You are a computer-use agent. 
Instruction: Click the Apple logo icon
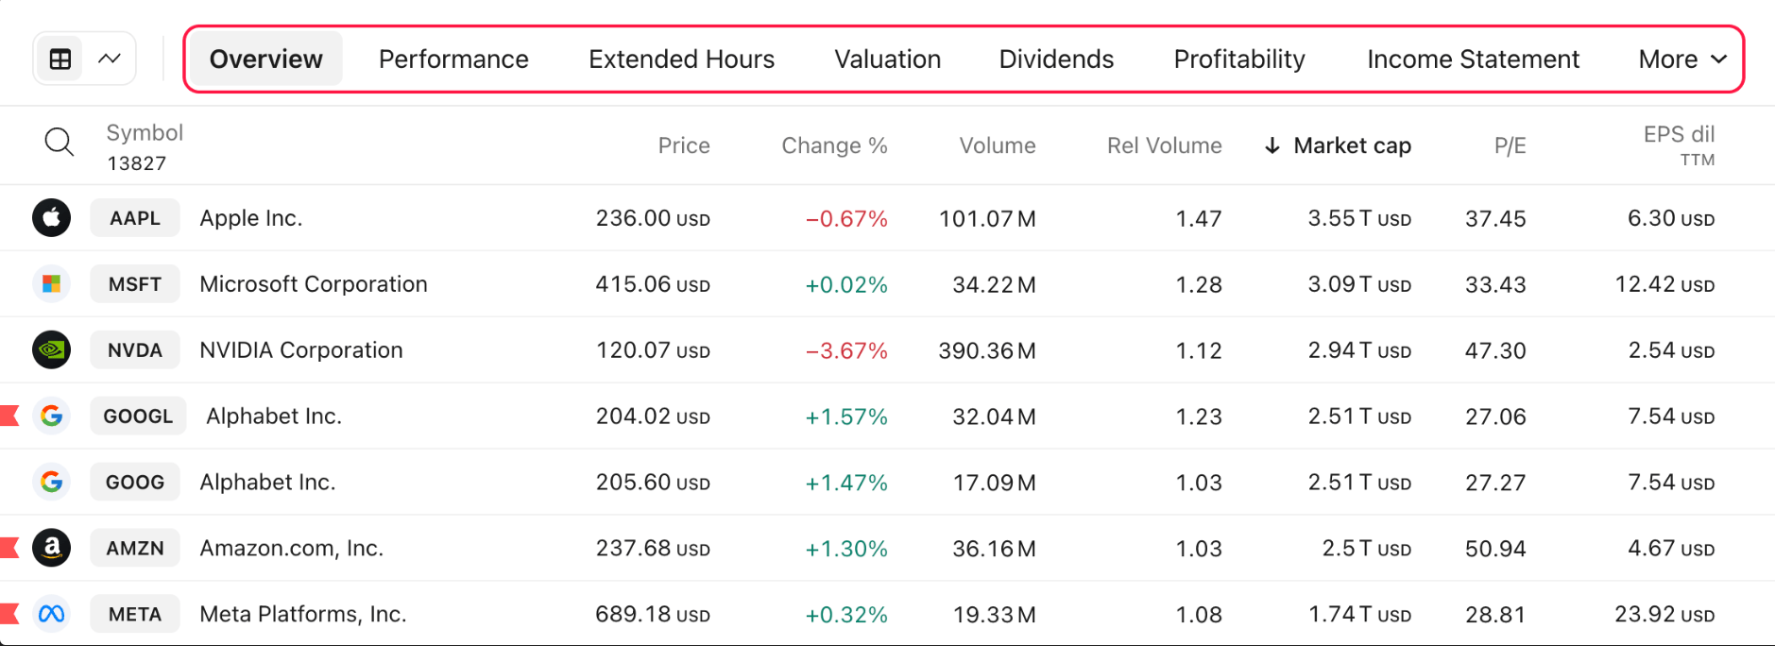tap(52, 218)
